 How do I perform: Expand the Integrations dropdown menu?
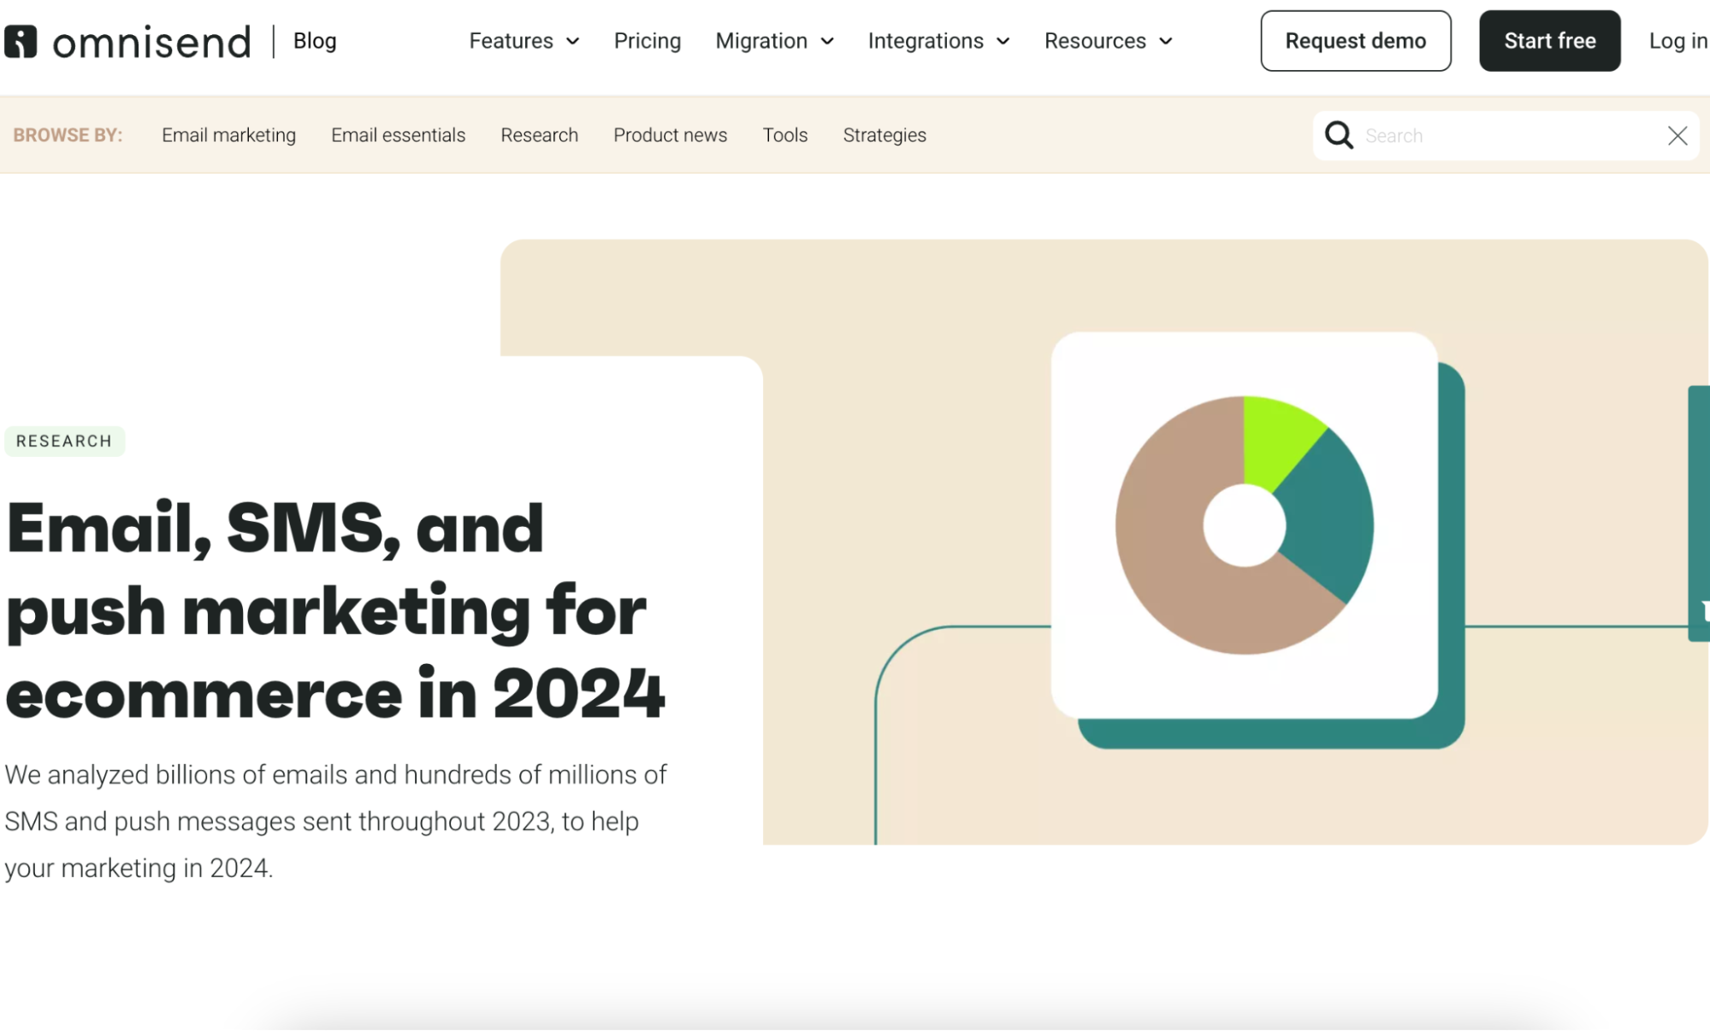click(x=938, y=41)
